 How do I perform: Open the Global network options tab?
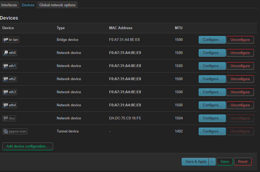pyautogui.click(x=57, y=5)
